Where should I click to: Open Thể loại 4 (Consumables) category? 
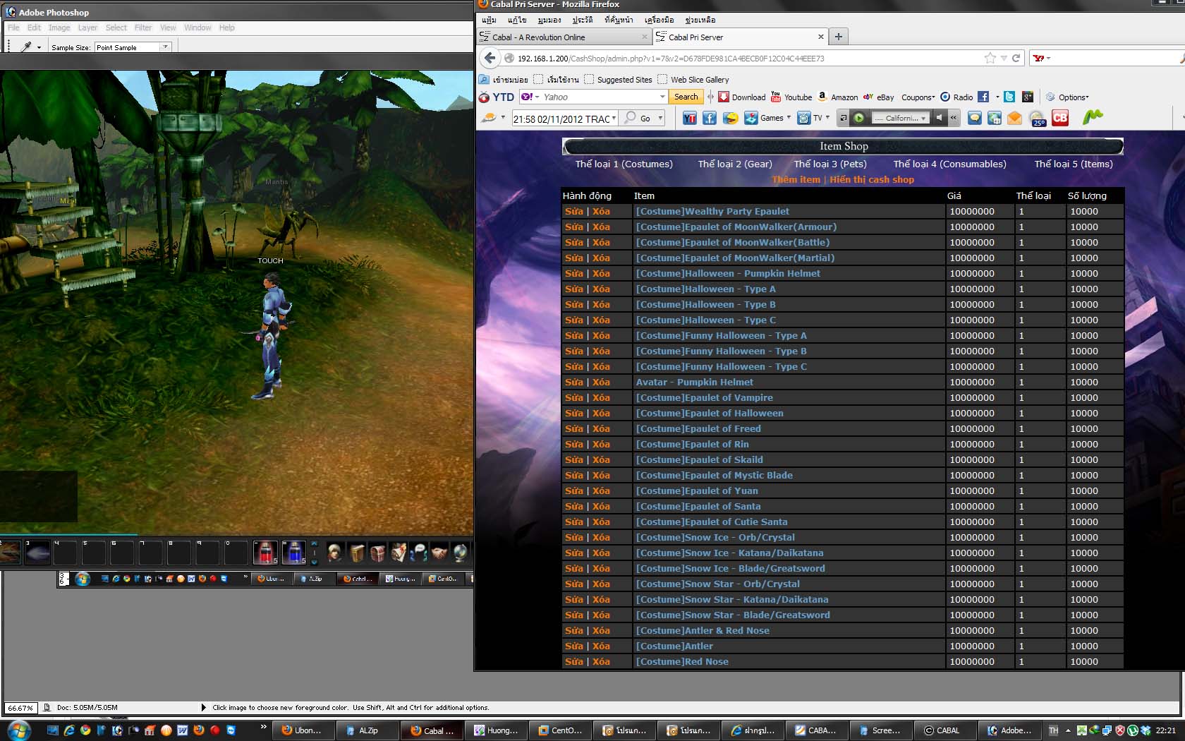pos(949,164)
